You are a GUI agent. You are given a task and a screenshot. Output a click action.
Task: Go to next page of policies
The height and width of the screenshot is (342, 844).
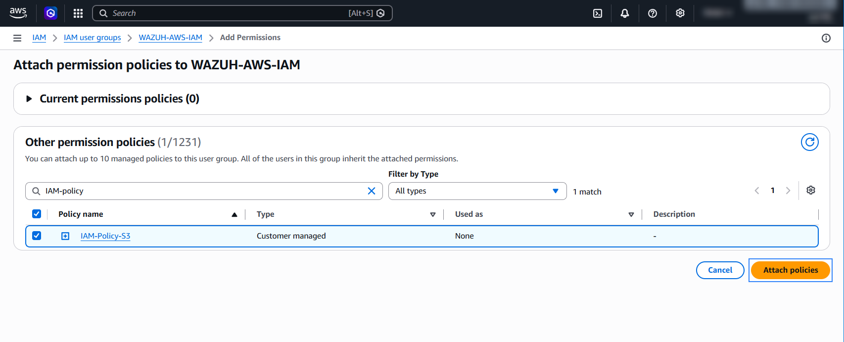point(788,191)
